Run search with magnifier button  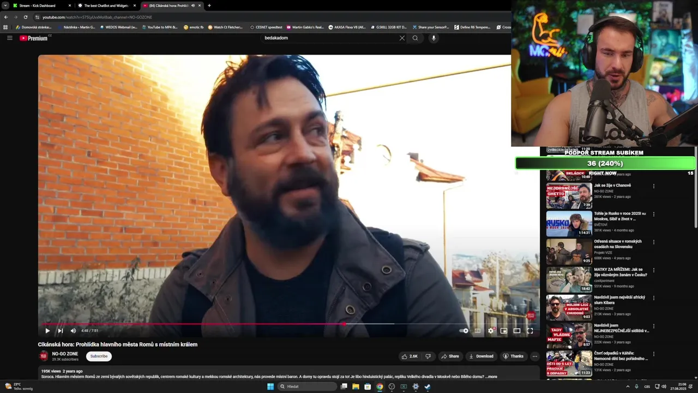415,38
